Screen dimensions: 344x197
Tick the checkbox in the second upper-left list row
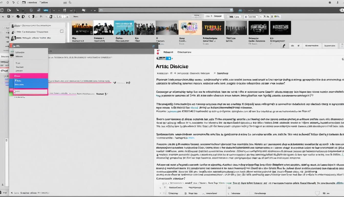tap(62, 31)
